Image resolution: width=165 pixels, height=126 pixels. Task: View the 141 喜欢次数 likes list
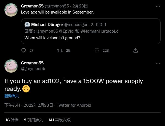[59, 120]
